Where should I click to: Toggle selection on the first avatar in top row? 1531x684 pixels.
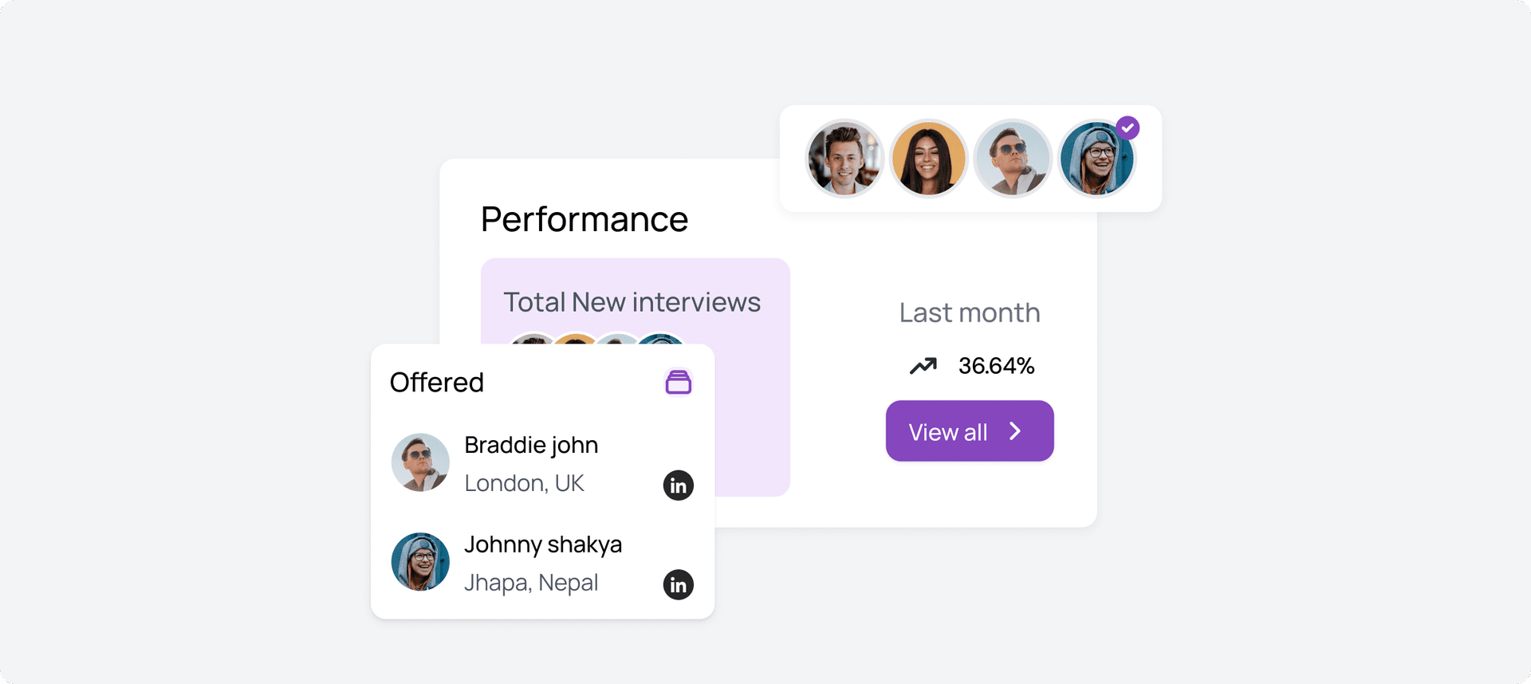point(844,158)
